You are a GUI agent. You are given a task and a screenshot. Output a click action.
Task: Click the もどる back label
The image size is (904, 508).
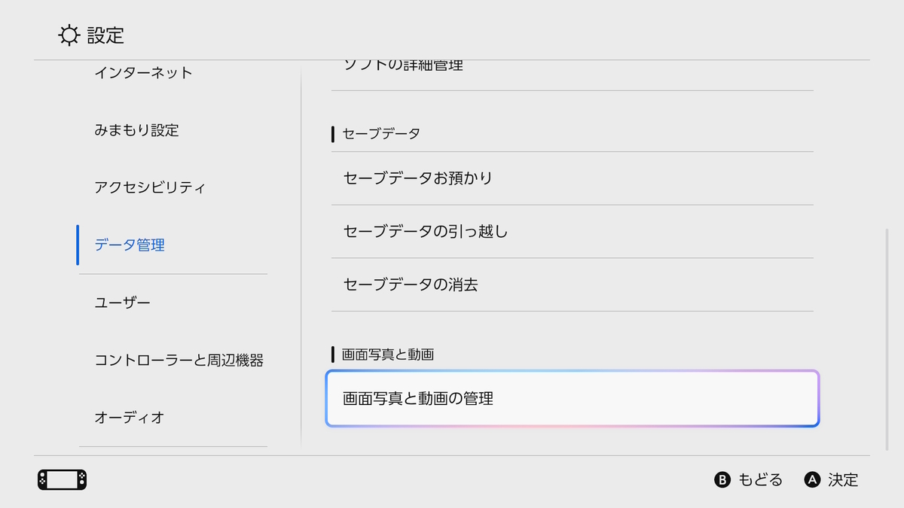(x=760, y=480)
